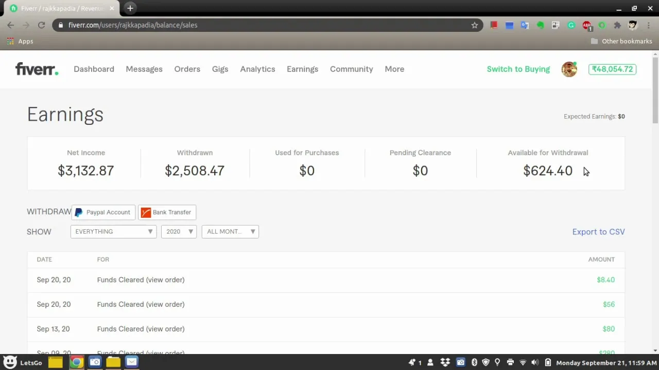The width and height of the screenshot is (659, 370).
Task: Open the mail app in taskbar
Action: click(132, 362)
